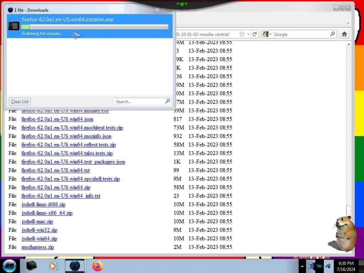Click the downloading file's type icon

point(14,26)
